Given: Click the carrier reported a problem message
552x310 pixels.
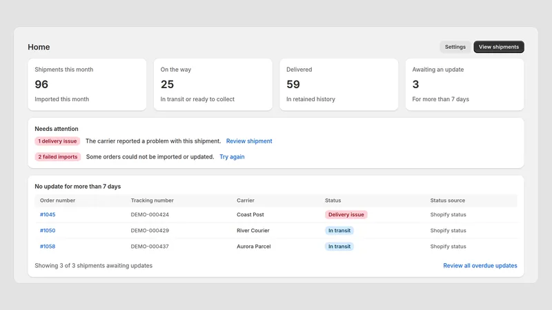Looking at the screenshot, I should pos(153,141).
